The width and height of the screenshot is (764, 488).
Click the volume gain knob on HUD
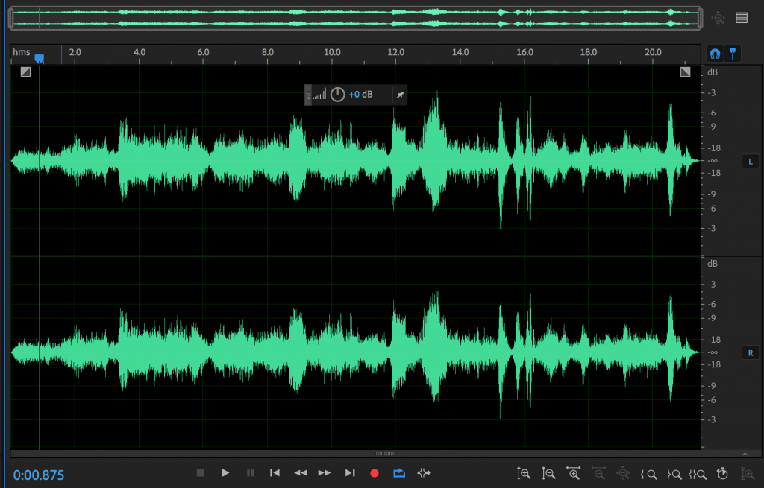pos(338,95)
